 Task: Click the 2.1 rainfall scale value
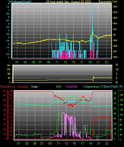point(11,113)
